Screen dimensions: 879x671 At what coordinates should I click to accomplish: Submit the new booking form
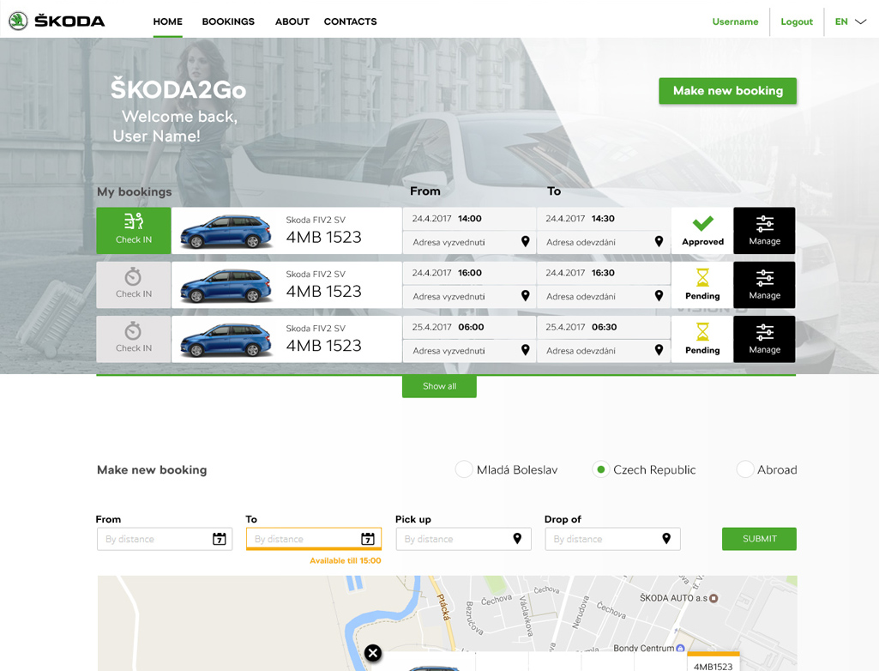pyautogui.click(x=759, y=539)
